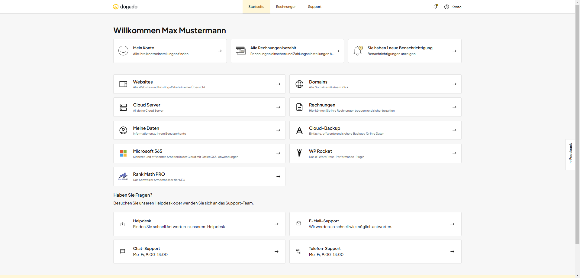
Task: Open Cloud-Backup card
Action: tap(375, 130)
